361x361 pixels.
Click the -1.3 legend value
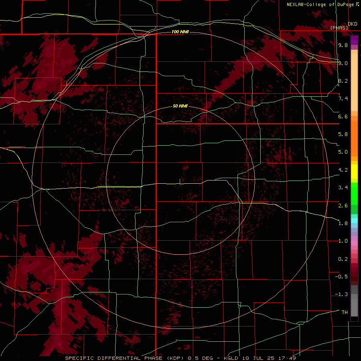point(341,294)
